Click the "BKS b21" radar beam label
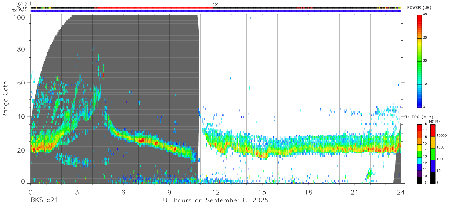451x208 pixels. (44, 201)
